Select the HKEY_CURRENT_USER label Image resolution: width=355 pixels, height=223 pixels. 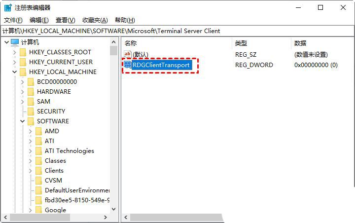(x=61, y=62)
